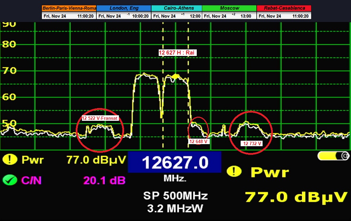Click the 20.1 dB C/N reading
Image resolution: width=351 pixels, height=221 pixels.
(x=104, y=180)
